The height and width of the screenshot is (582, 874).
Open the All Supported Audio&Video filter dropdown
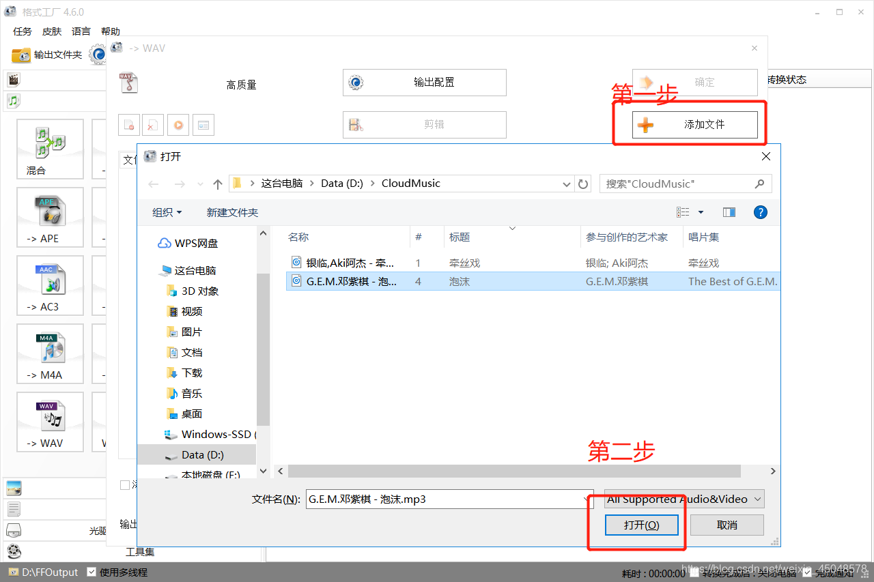[684, 499]
